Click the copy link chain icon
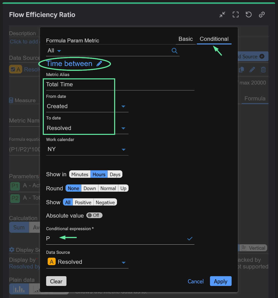The image size is (278, 298). [262, 15]
